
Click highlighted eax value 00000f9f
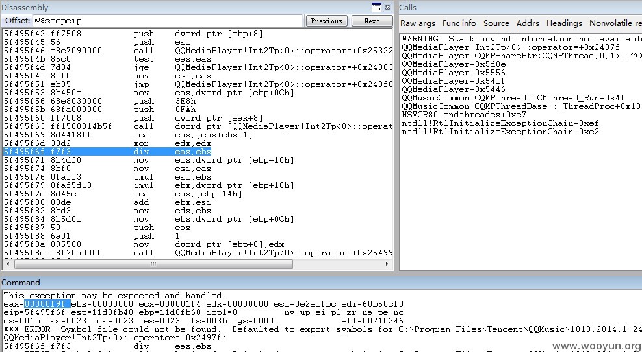(47, 304)
